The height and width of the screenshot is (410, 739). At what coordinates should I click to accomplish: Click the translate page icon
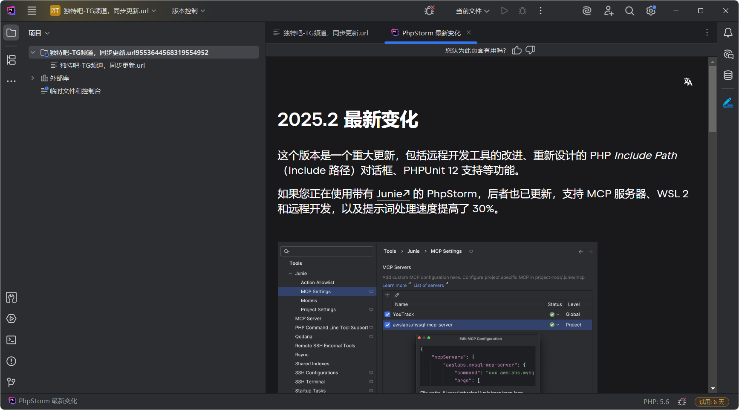click(688, 81)
